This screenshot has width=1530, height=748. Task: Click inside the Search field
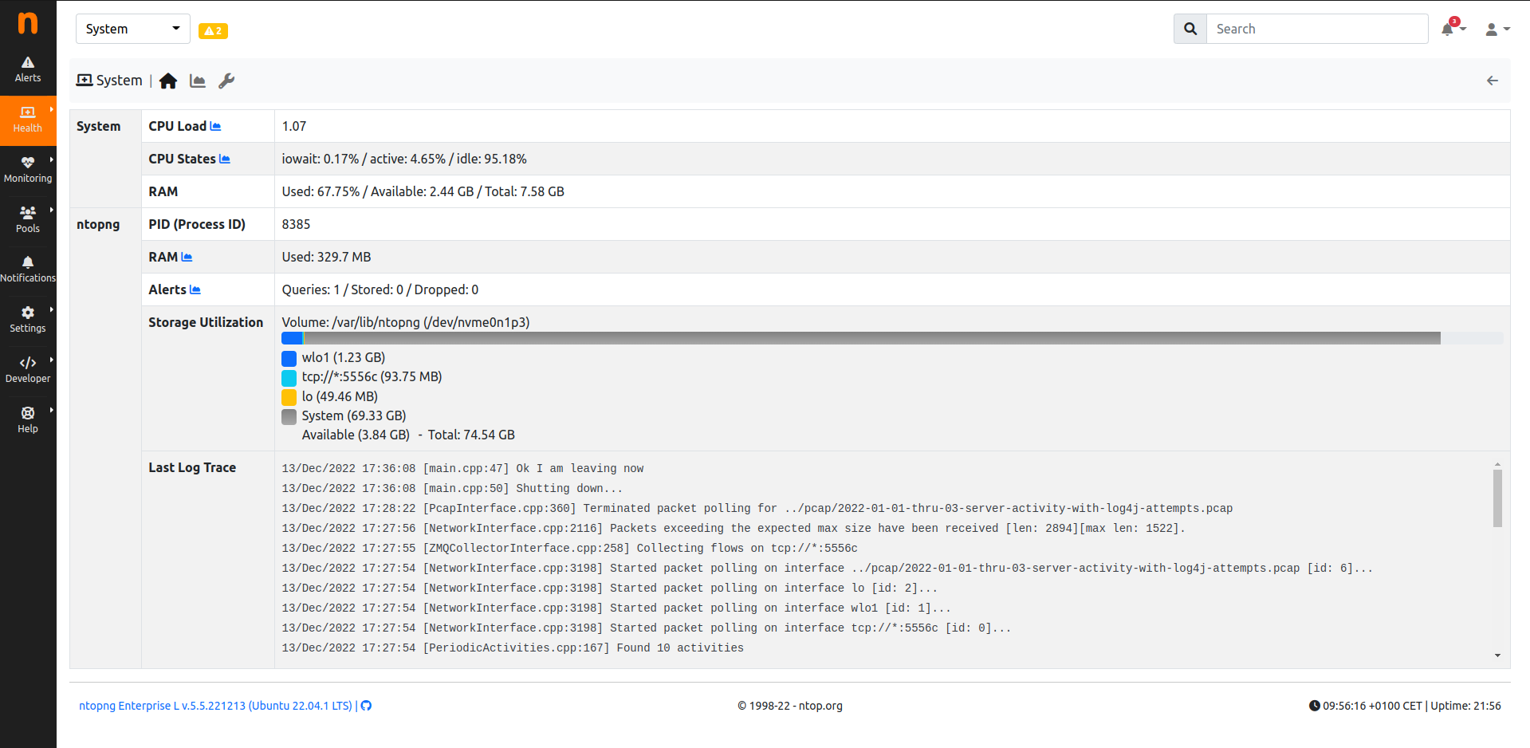point(1317,29)
